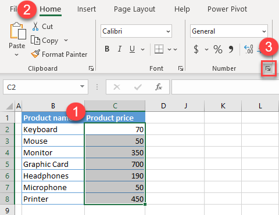Screen dimensions: 279x215
Task: Click the Copy button
Action: point(45,41)
